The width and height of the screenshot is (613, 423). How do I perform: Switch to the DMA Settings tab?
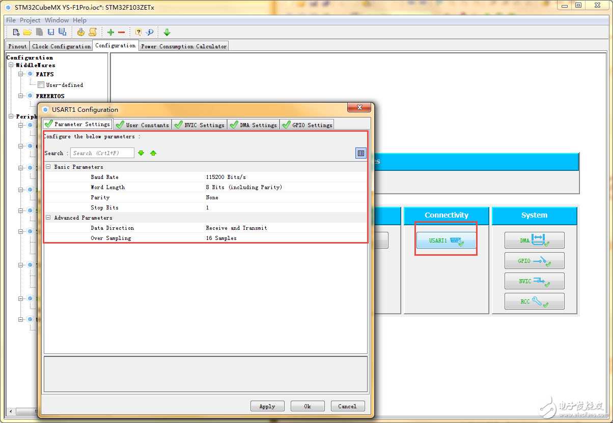[254, 125]
